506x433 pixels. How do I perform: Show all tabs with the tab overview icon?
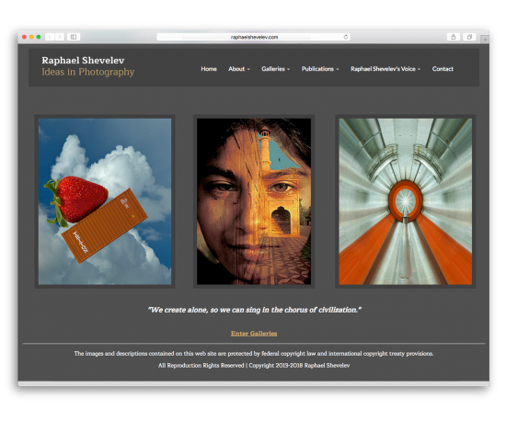click(469, 37)
